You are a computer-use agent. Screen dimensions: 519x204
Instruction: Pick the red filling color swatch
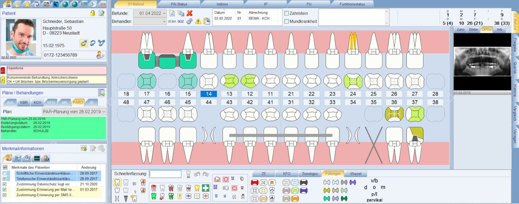tap(255, 183)
